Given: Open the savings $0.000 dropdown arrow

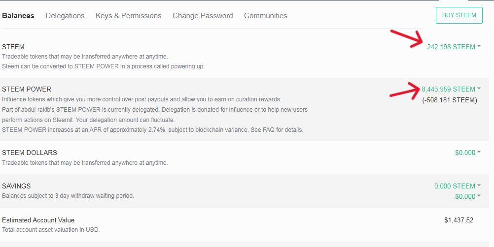Looking at the screenshot, I should 479,196.
